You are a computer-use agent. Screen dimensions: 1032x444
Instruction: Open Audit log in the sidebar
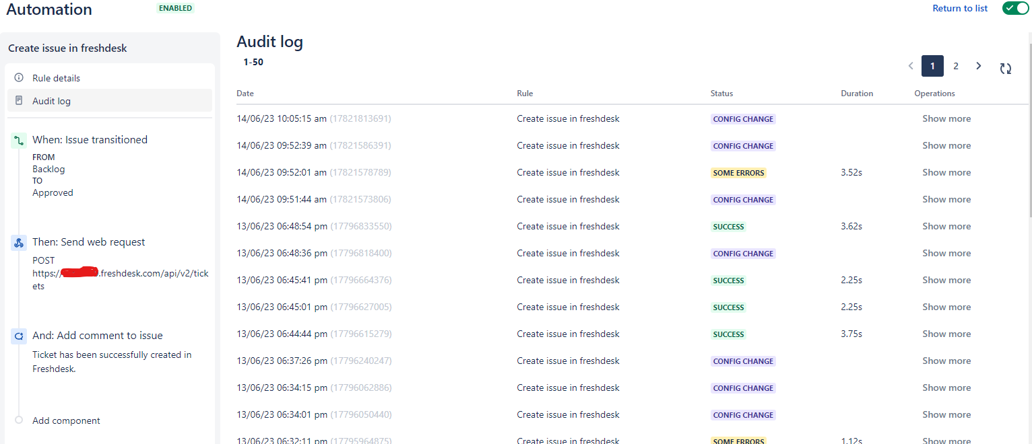pyautogui.click(x=110, y=101)
